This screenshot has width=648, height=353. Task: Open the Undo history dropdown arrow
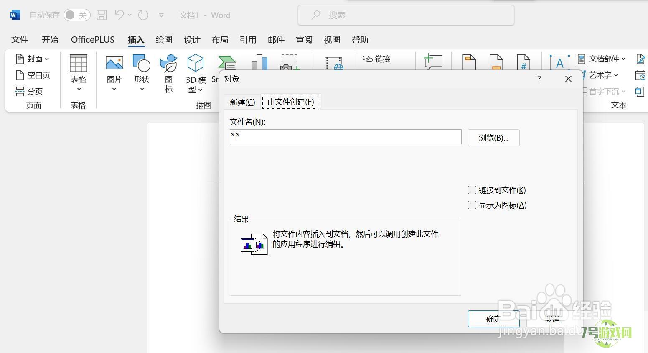click(130, 15)
